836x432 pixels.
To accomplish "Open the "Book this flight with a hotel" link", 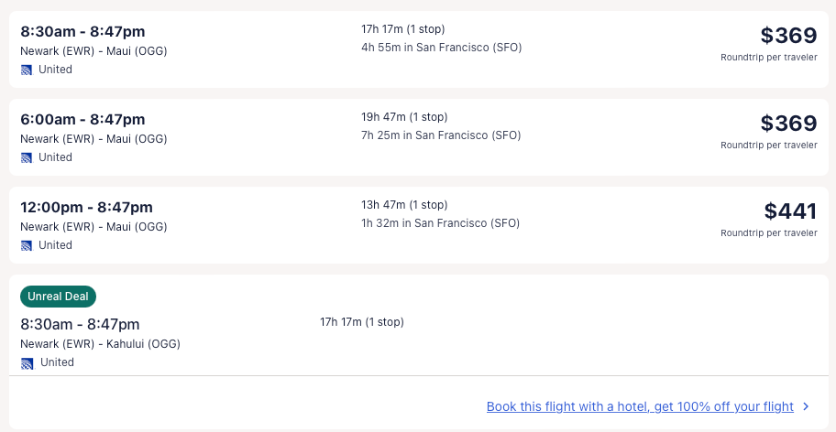I will tap(640, 406).
